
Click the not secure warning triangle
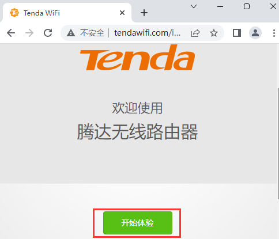click(x=71, y=33)
